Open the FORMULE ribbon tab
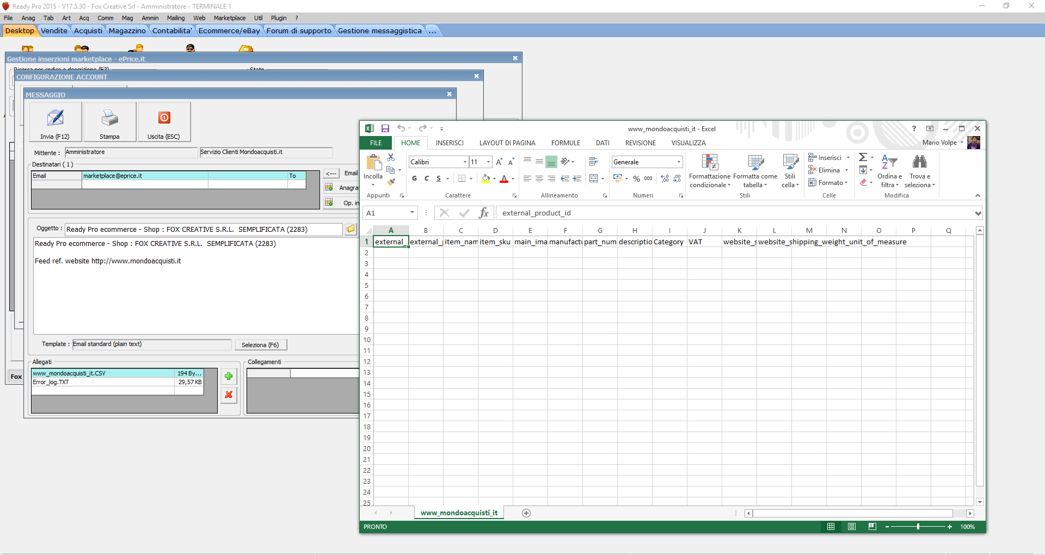1045x555 pixels. pyautogui.click(x=565, y=143)
